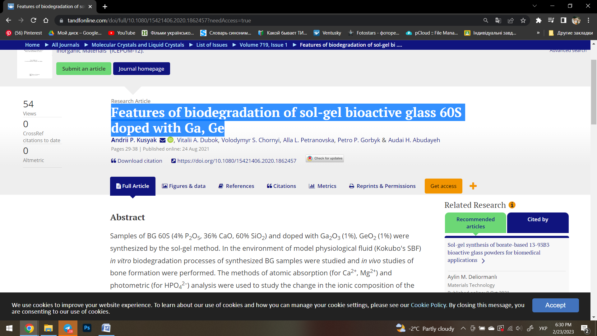This screenshot has height=336, width=597.
Task: Click the Check for updates badge
Action: 325,159
